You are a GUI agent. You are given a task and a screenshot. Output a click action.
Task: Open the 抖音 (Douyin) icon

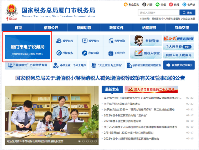pyautogui.click(x=144, y=5)
